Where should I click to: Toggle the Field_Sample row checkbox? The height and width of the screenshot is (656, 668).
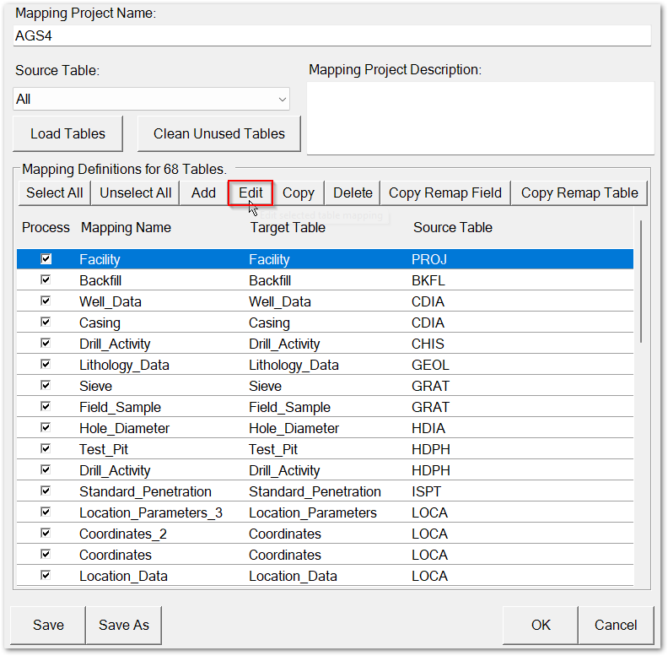coord(46,406)
